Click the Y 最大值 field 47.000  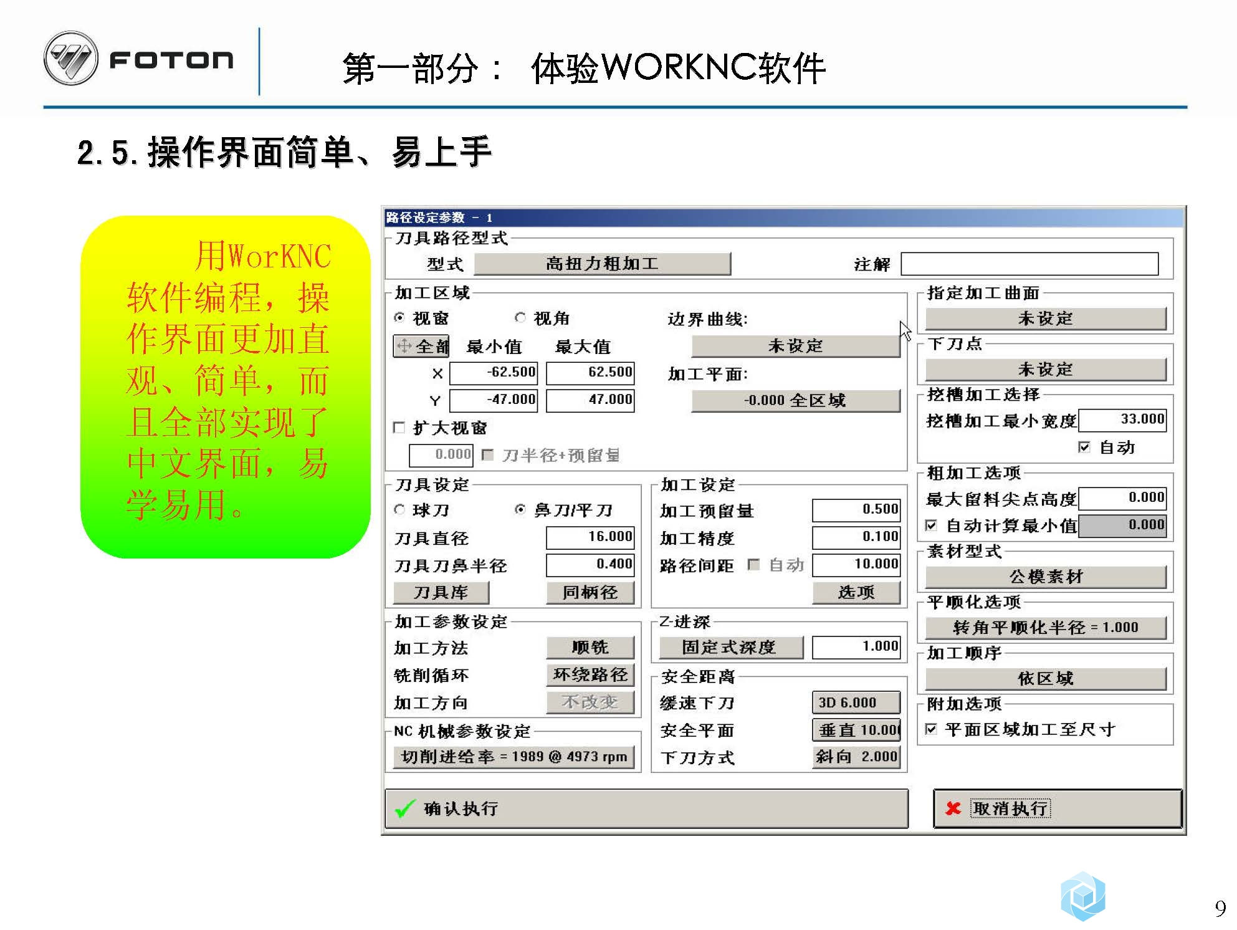click(x=590, y=400)
